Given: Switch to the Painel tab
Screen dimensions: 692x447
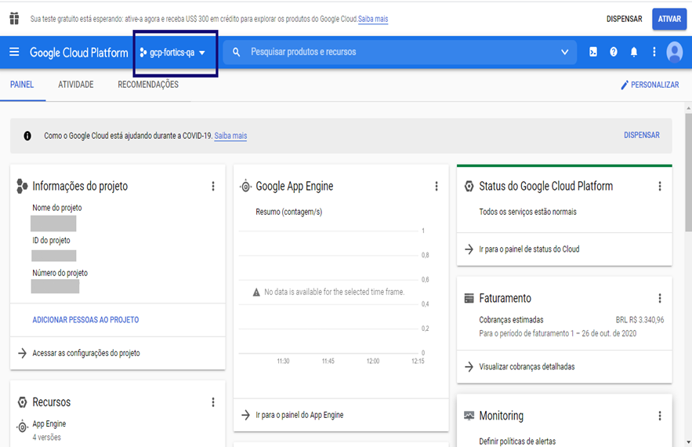Looking at the screenshot, I should [22, 85].
